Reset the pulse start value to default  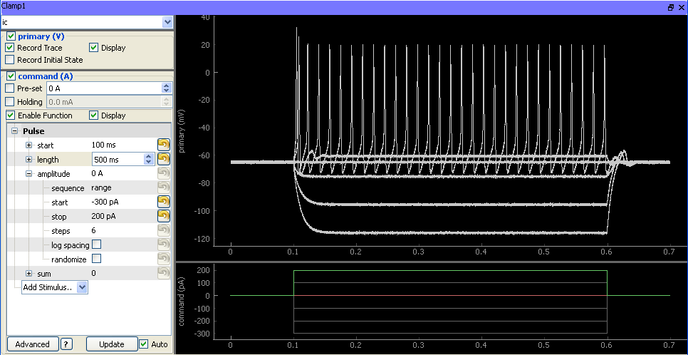click(x=163, y=145)
